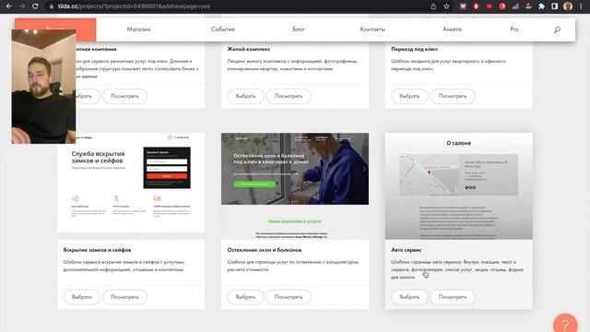
Task: Switch to the Анкета templates tab
Action: click(452, 30)
